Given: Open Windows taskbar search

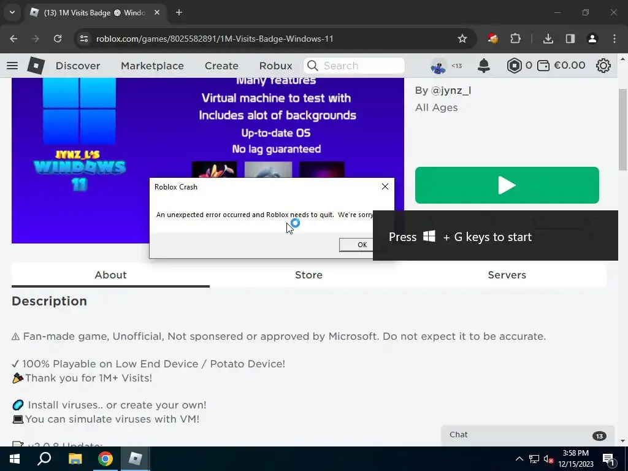Looking at the screenshot, I should pyautogui.click(x=44, y=459).
